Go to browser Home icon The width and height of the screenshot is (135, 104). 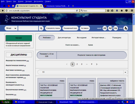point(122,11)
